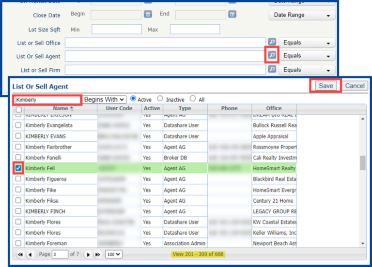Check the Kimberly Fike row checkbox

tap(18, 190)
